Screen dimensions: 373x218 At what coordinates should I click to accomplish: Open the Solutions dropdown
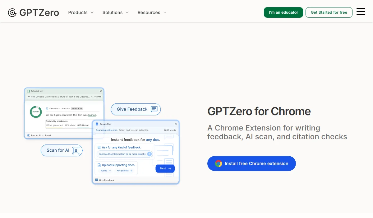[x=115, y=12]
